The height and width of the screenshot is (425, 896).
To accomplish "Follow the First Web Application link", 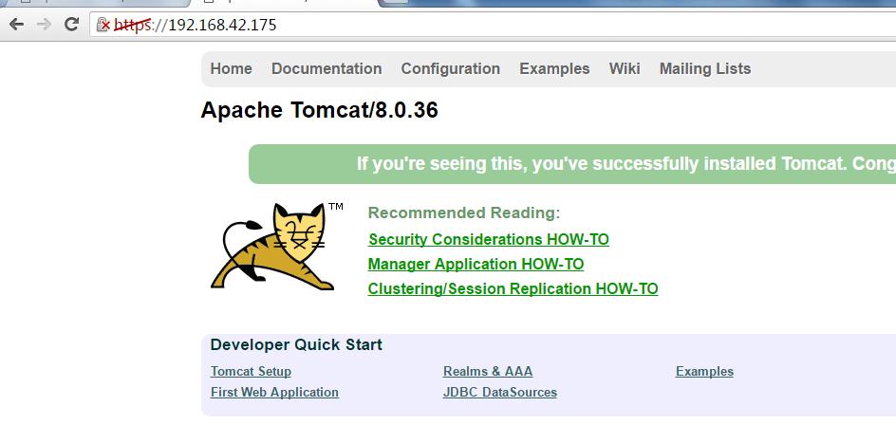I will click(x=275, y=393).
